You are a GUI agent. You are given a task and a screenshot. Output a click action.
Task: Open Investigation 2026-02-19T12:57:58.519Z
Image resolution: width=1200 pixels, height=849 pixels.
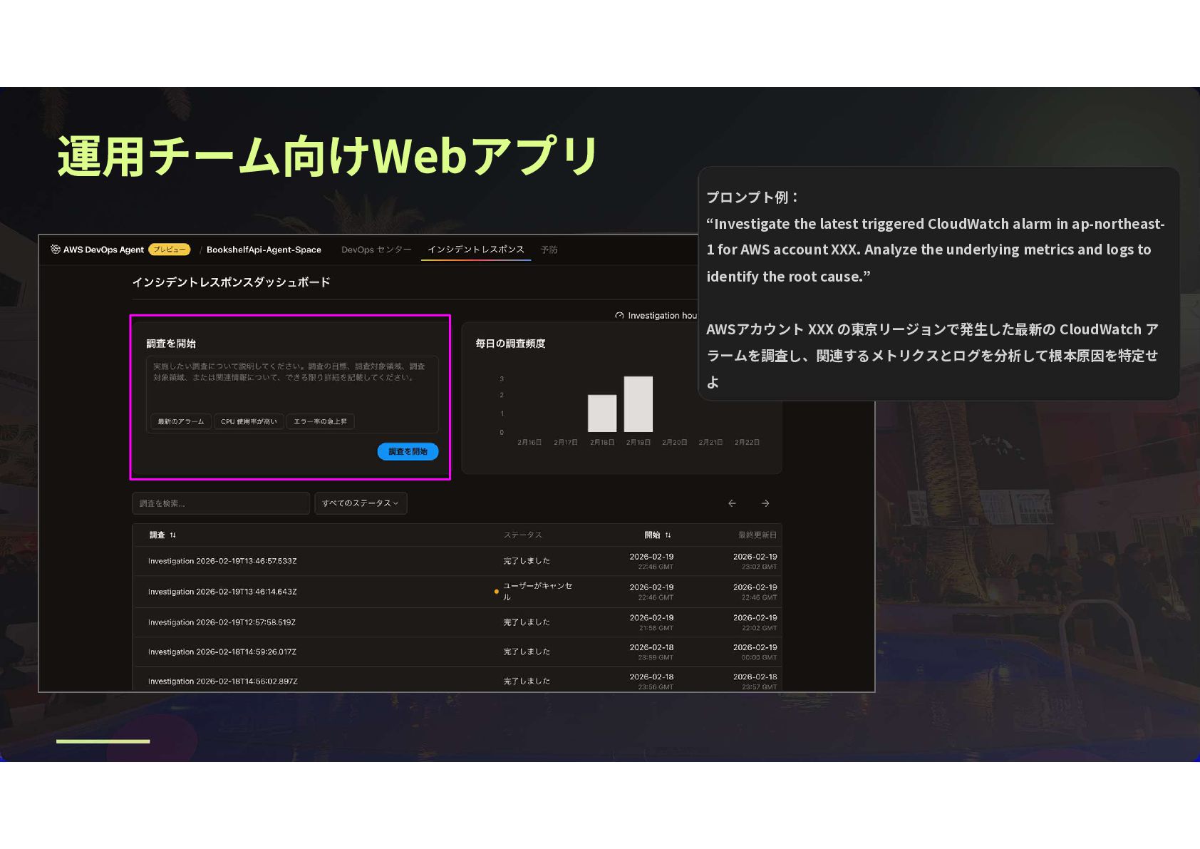(222, 623)
